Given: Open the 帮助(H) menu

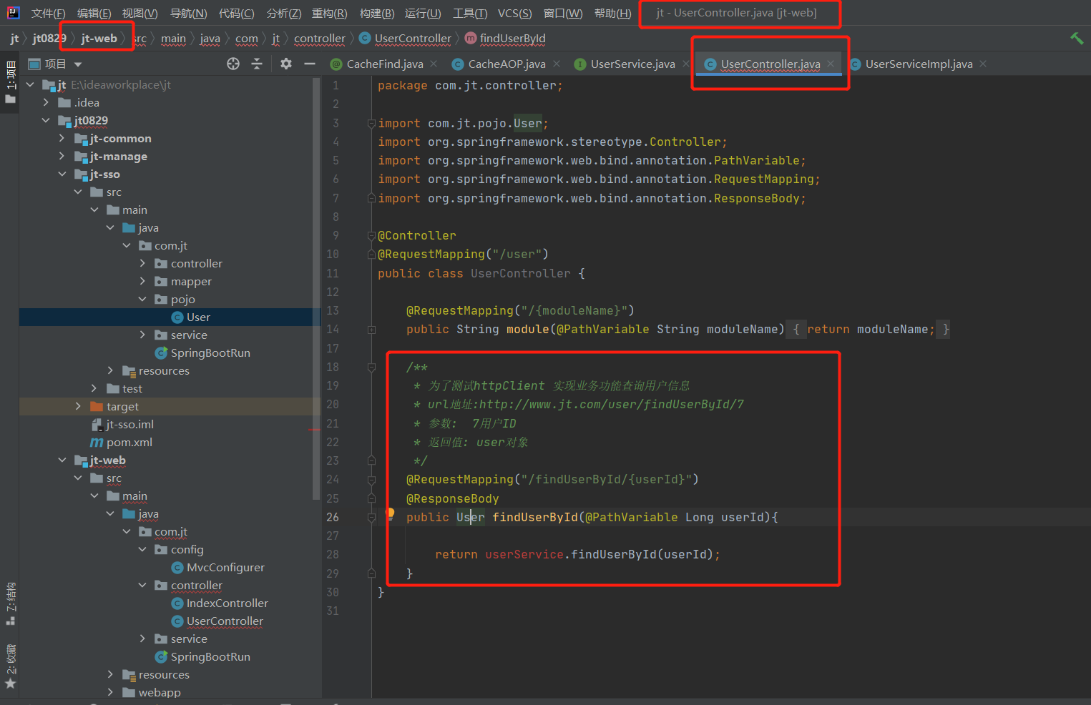Looking at the screenshot, I should tap(613, 14).
